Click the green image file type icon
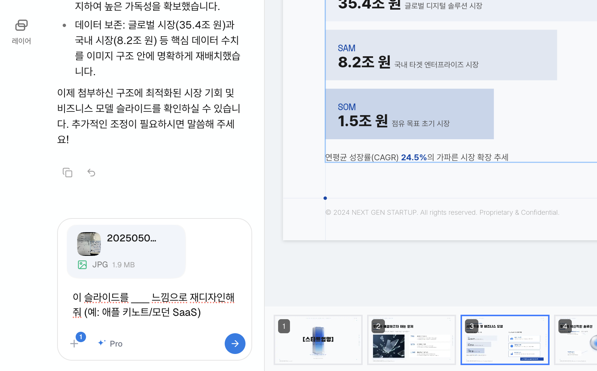Screen dimensions: 597x371 tap(82, 265)
